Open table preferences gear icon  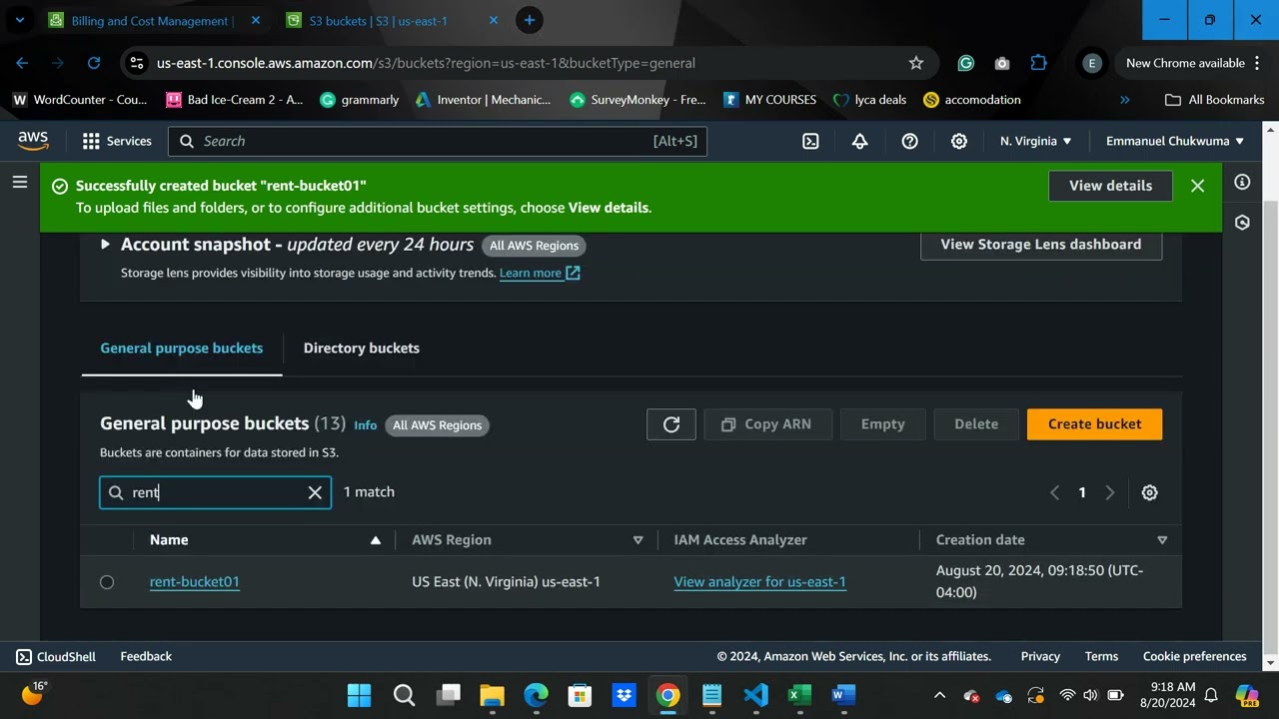(1150, 492)
